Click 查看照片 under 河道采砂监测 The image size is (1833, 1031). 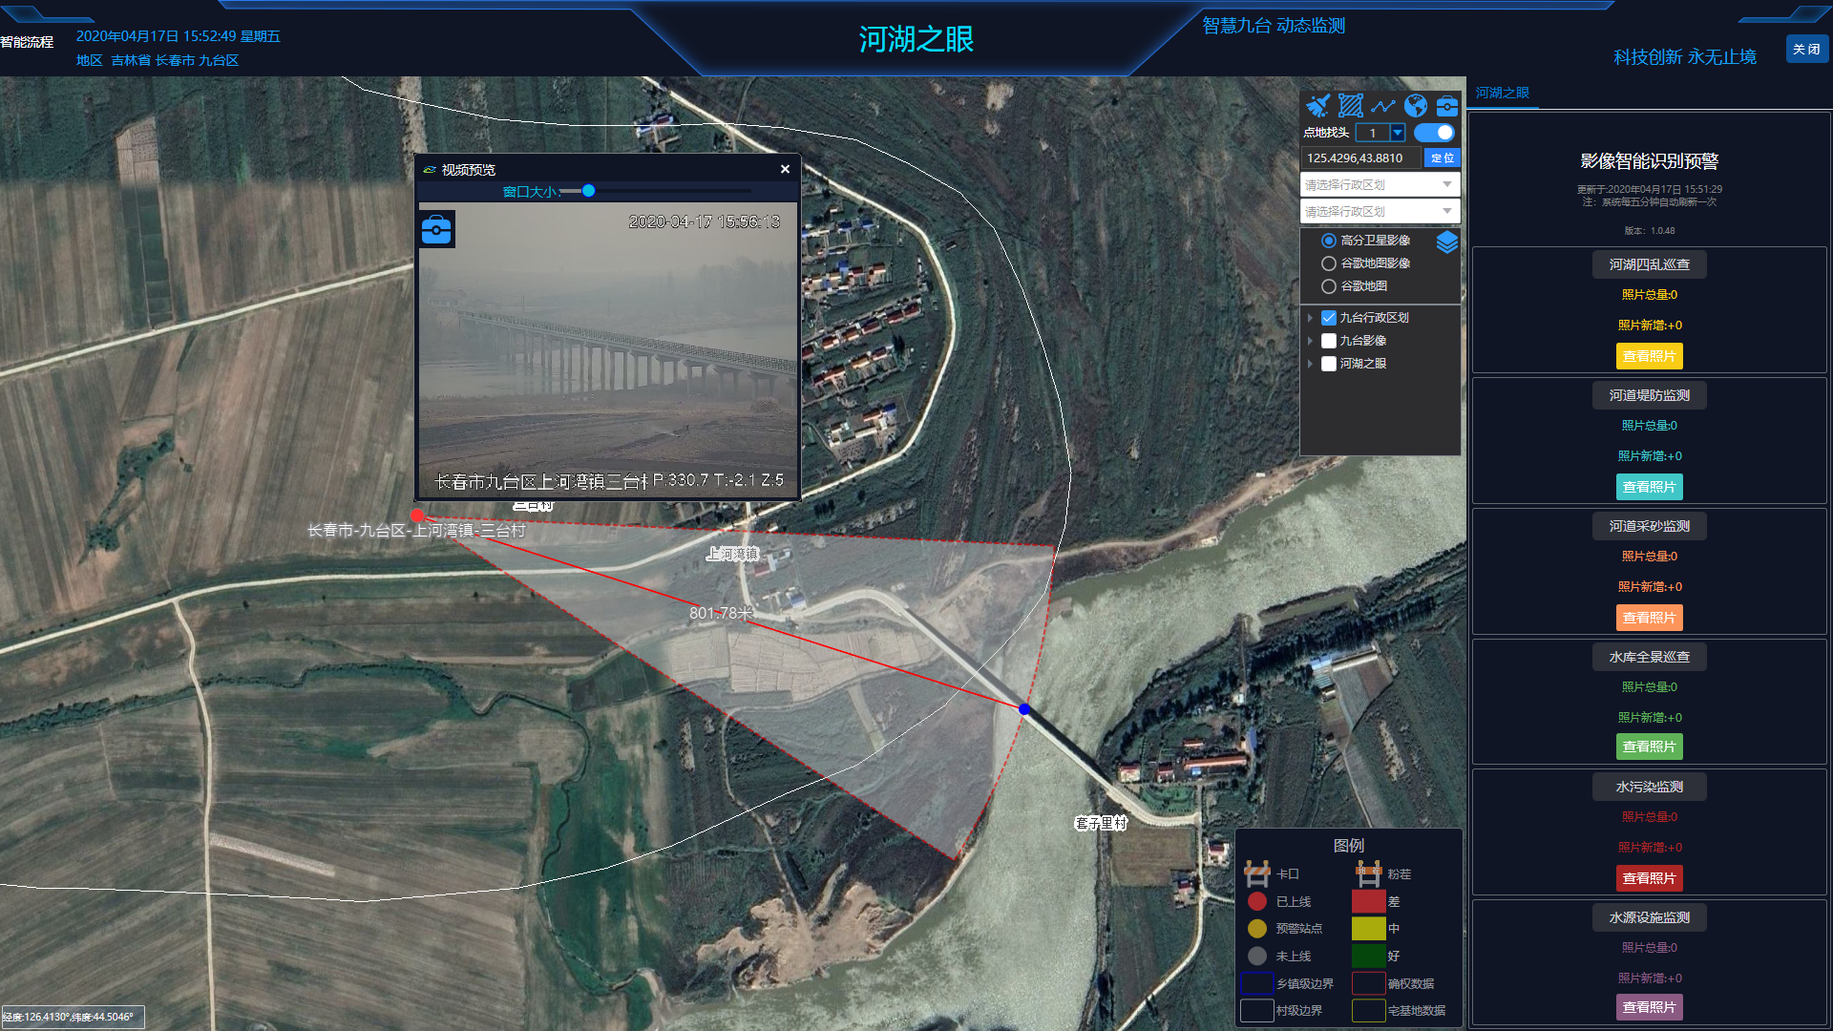point(1649,618)
